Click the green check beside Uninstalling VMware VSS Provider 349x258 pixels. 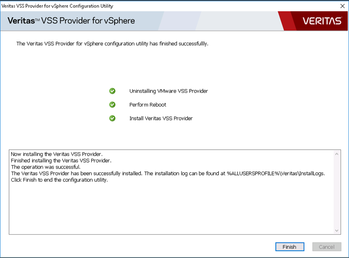112,91
